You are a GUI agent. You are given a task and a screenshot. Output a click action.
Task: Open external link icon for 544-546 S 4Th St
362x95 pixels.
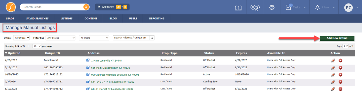tap(88, 81)
